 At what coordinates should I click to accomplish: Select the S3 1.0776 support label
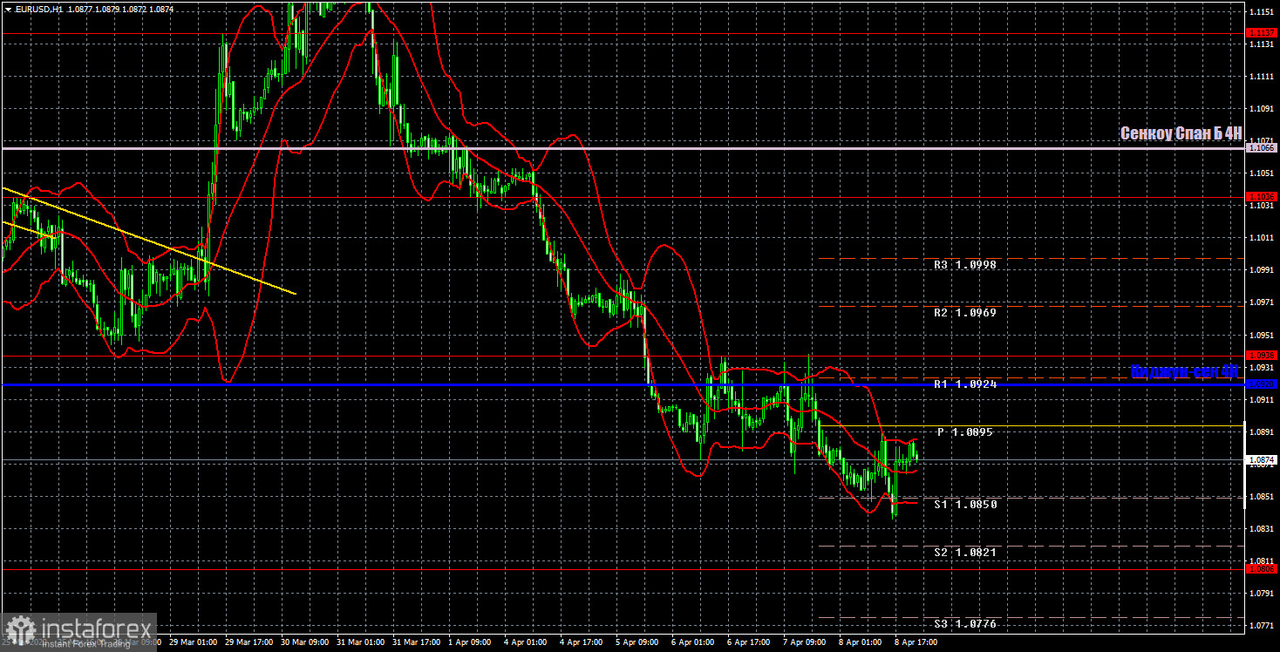(965, 624)
